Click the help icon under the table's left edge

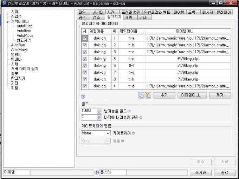[x=83, y=97]
